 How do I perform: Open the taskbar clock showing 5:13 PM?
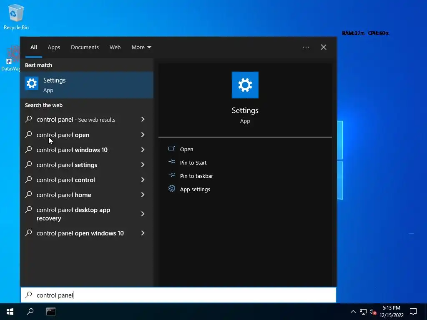click(x=392, y=312)
